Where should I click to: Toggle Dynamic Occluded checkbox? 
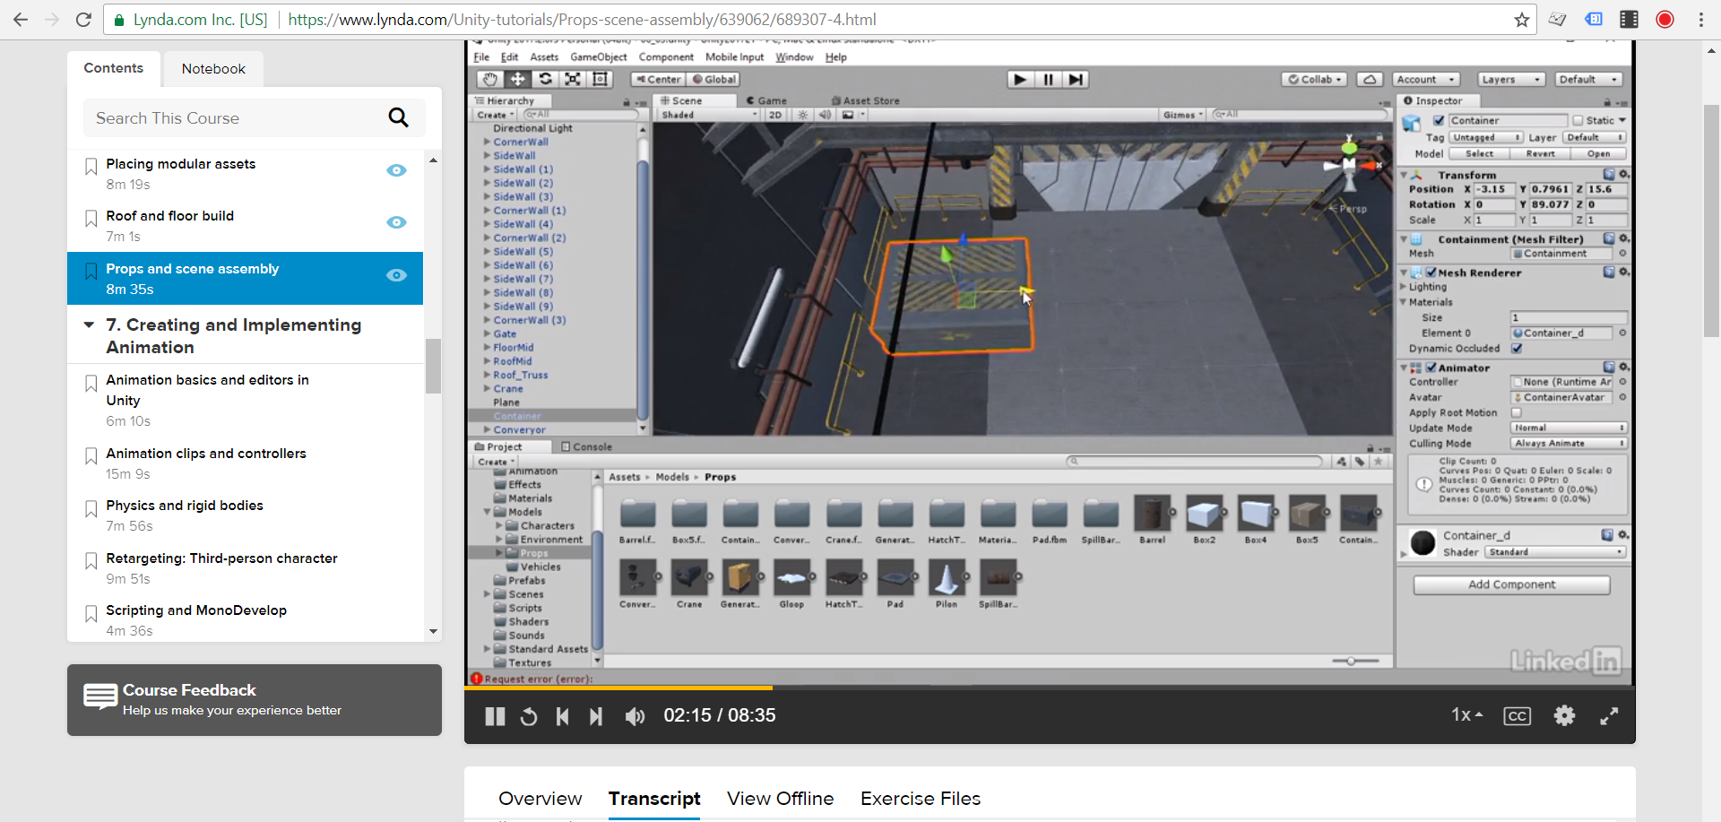(x=1517, y=349)
